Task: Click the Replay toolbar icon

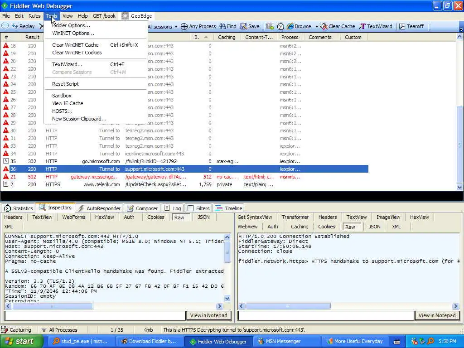Action: (x=15, y=26)
